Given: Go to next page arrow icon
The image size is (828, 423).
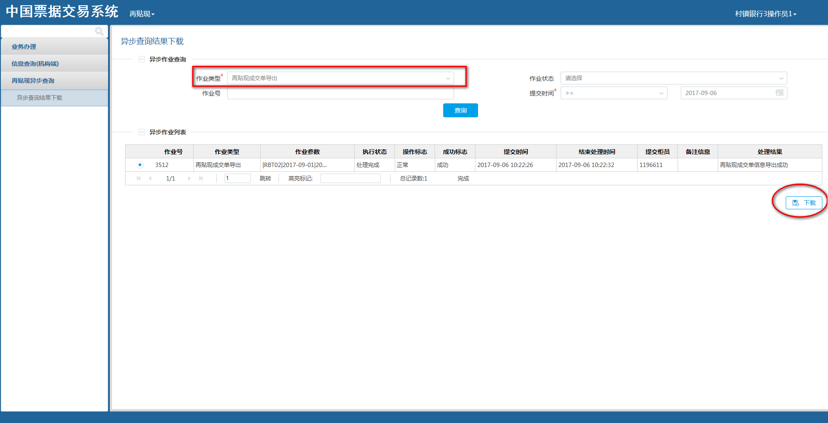Looking at the screenshot, I should pyautogui.click(x=189, y=178).
